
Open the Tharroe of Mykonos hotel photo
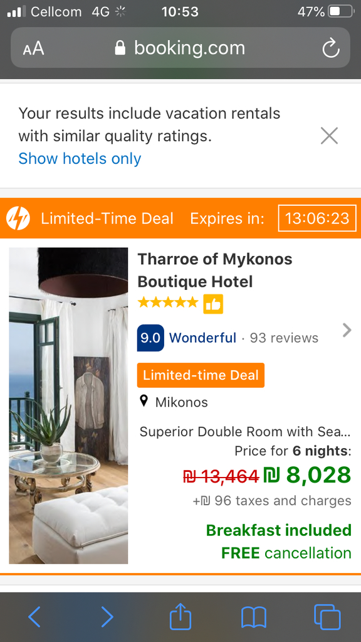(x=68, y=405)
